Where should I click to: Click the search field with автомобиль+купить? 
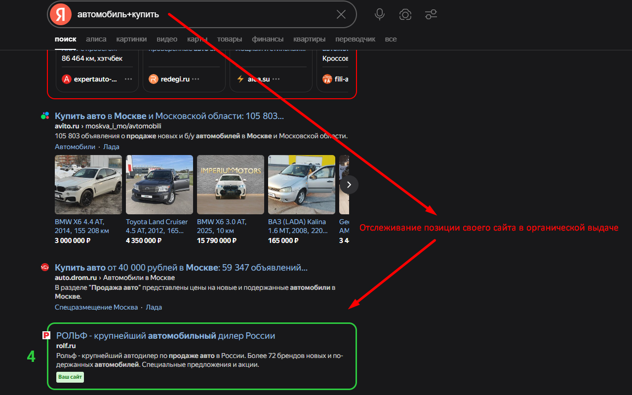[x=202, y=14]
